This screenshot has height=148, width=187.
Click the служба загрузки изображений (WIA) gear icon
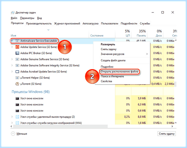[17, 123]
